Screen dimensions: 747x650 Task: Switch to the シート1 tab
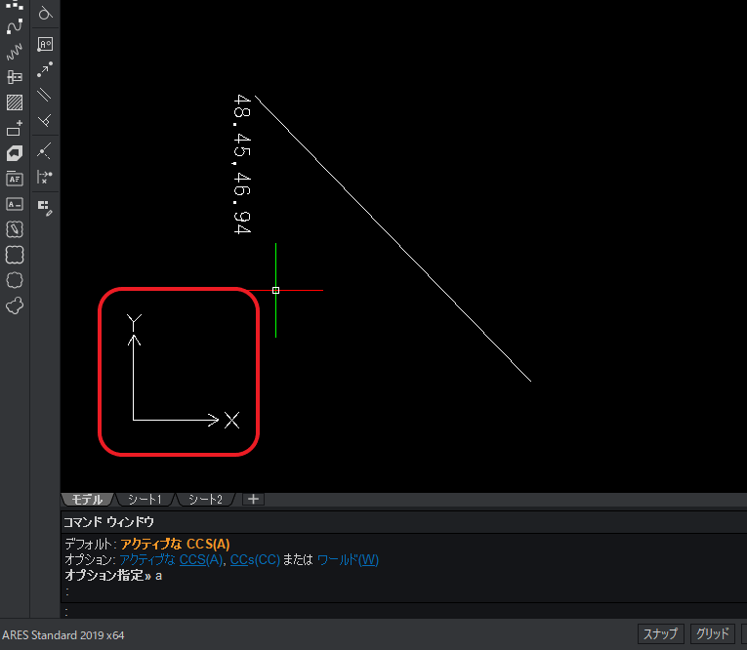145,499
